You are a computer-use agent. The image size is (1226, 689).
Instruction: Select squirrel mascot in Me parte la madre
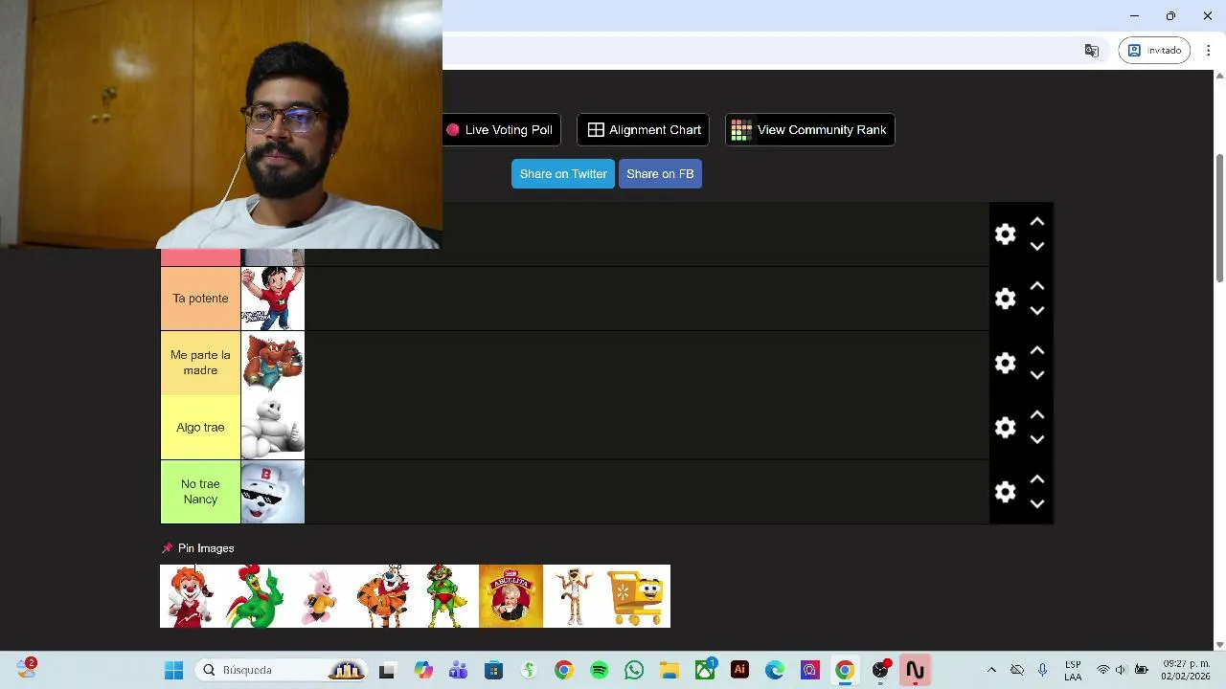pyautogui.click(x=273, y=363)
